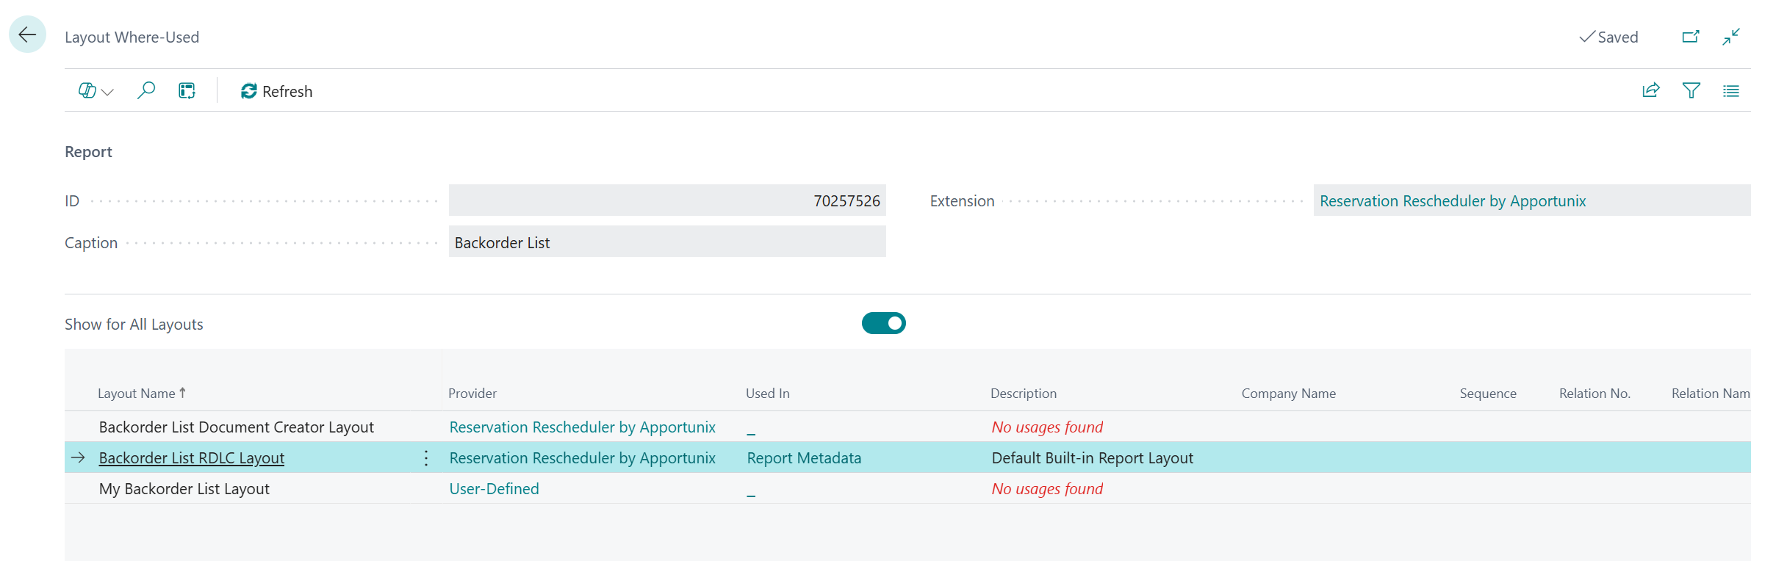Click the back arrow button
This screenshot has width=1776, height=561.
27,35
